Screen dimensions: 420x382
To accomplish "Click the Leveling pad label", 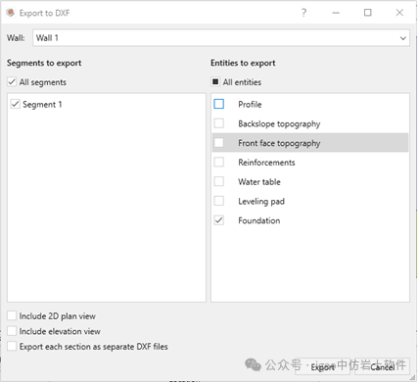I will (x=261, y=201).
